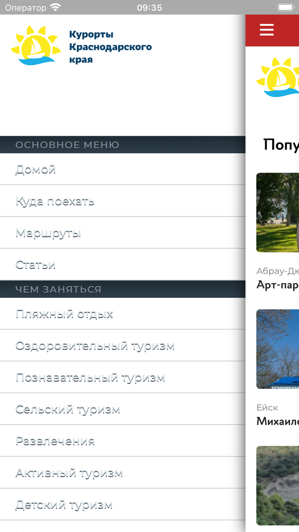Open Куда поехать menu item
Viewport: 299px width, 532px height.
pos(123,201)
